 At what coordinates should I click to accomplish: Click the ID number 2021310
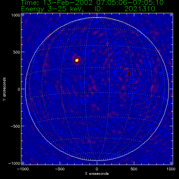(x=139, y=9)
